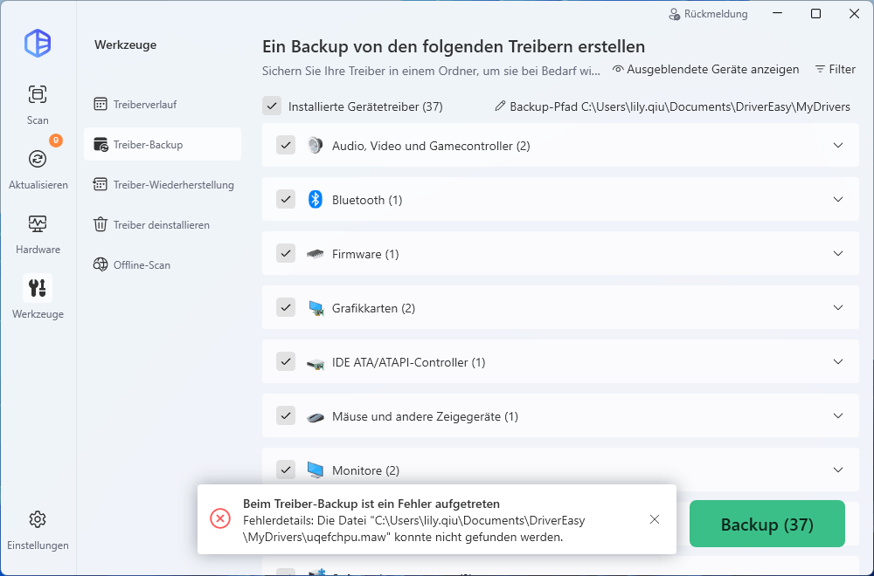874x576 pixels.
Task: Click the red error icon in notification
Action: click(220, 519)
